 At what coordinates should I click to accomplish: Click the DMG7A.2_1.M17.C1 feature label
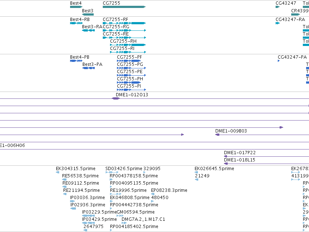[x=143, y=219]
